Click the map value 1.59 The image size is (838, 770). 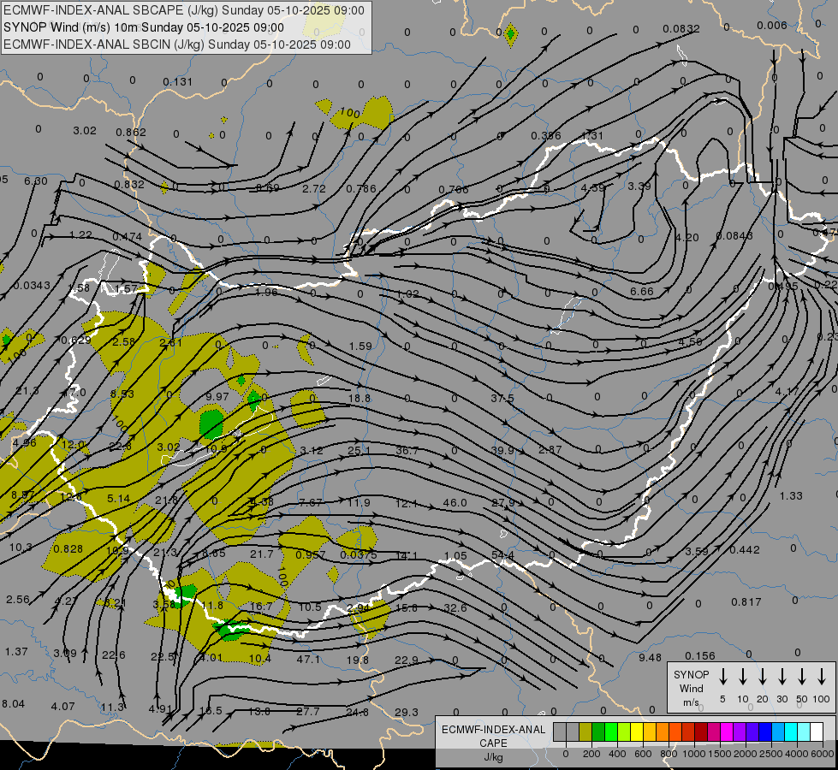[360, 346]
